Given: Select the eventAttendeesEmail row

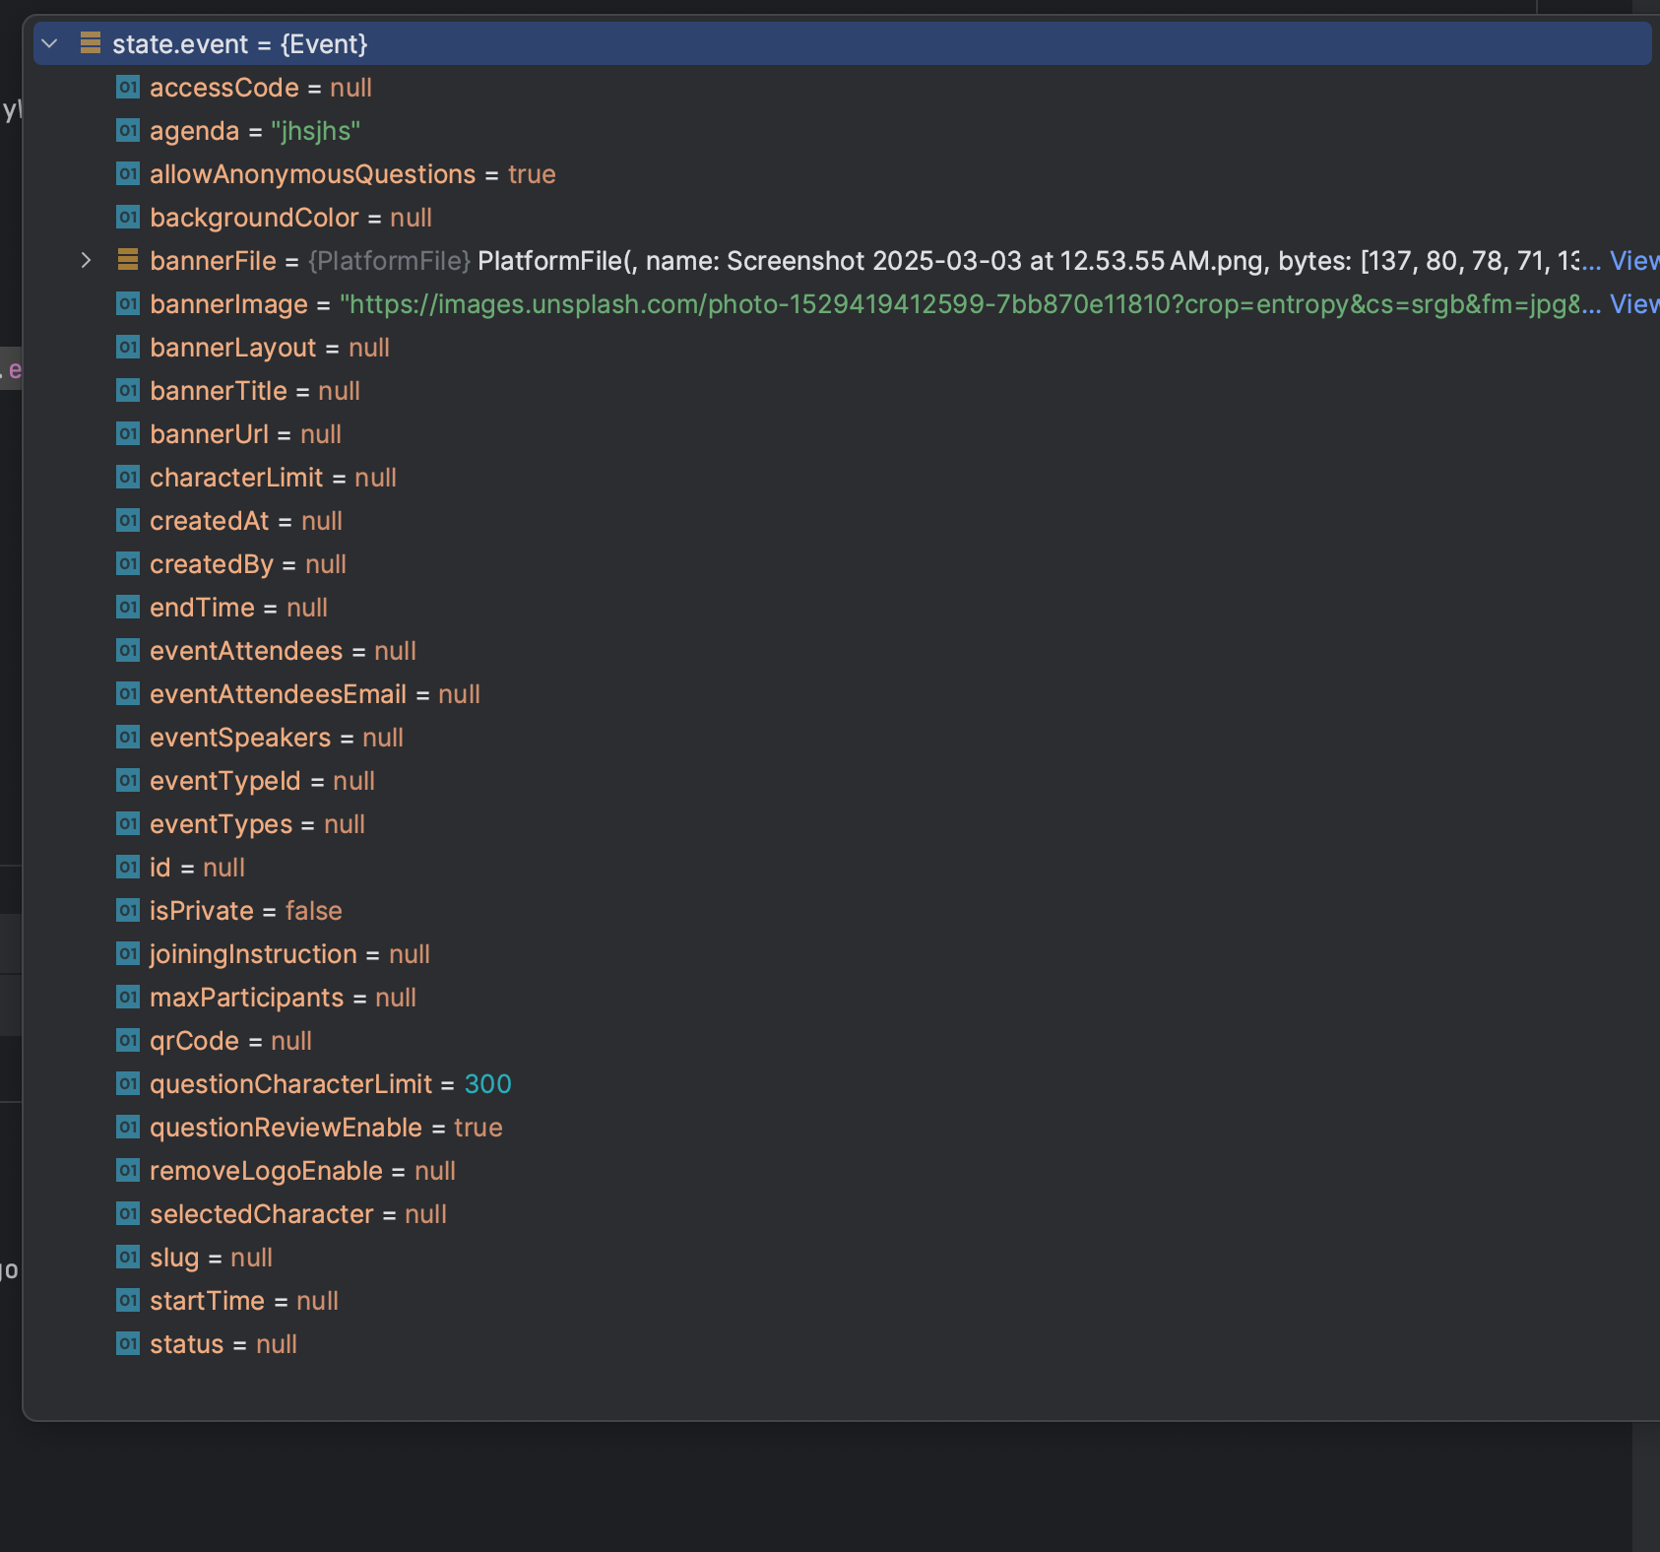Looking at the screenshot, I should coord(314,694).
